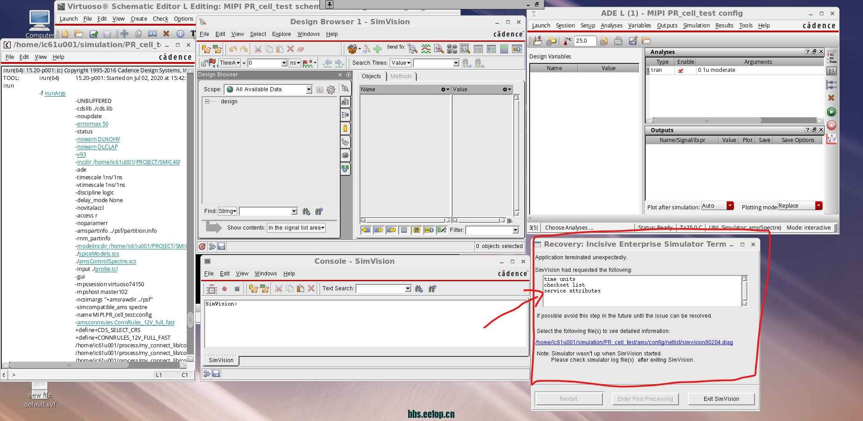This screenshot has width=863, height=421.
Task: Open simvision80204.diag file link
Action: 634,342
